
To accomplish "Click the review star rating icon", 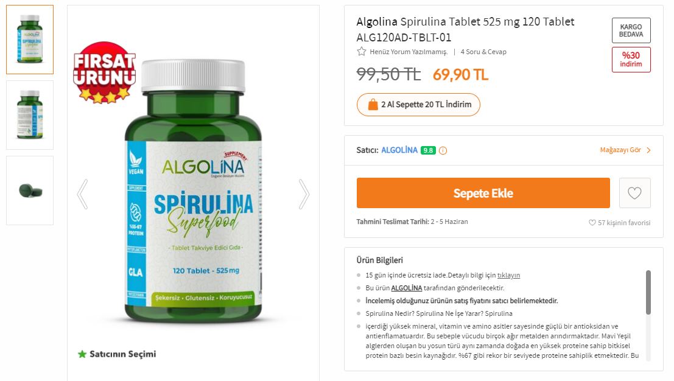I will click(x=362, y=52).
